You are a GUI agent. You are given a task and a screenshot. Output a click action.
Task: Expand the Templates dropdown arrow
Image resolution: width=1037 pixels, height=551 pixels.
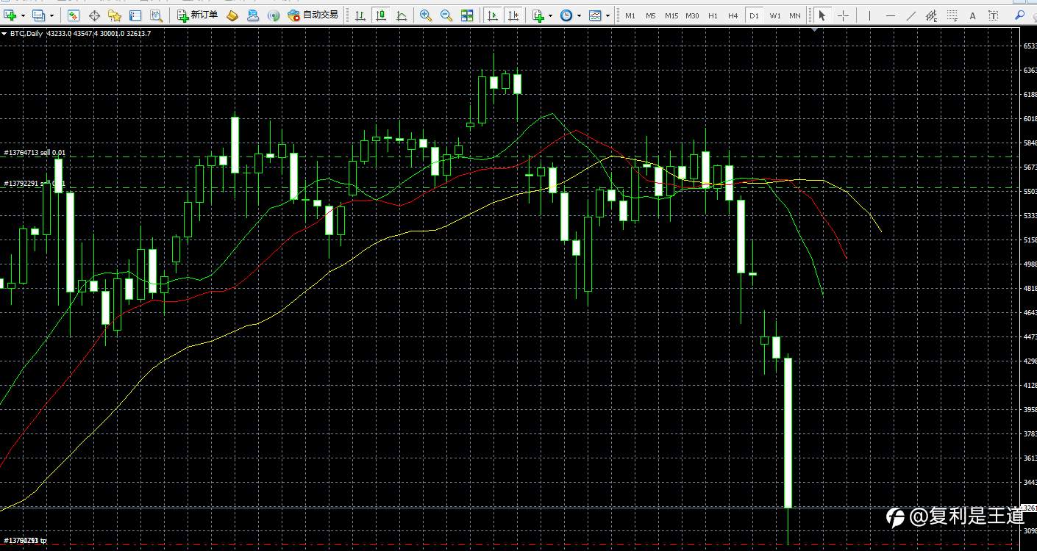[x=607, y=15]
